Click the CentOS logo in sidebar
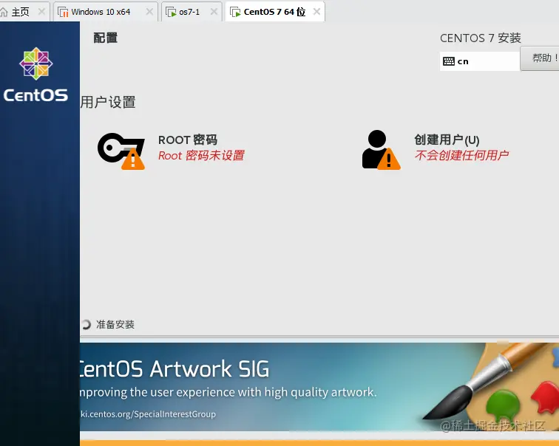Viewport: 559px width, 446px height. (x=35, y=75)
